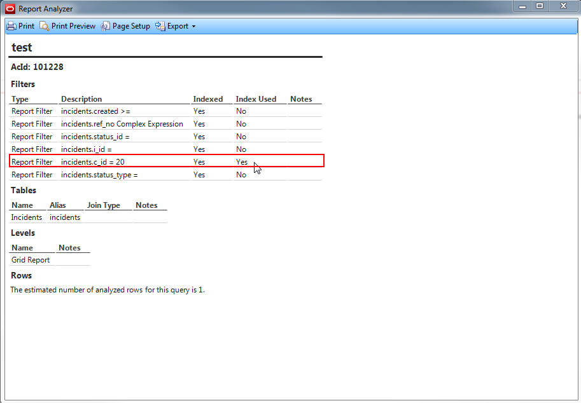Select 'incidents.created >=' description cell
The height and width of the screenshot is (403, 581).
95,111
